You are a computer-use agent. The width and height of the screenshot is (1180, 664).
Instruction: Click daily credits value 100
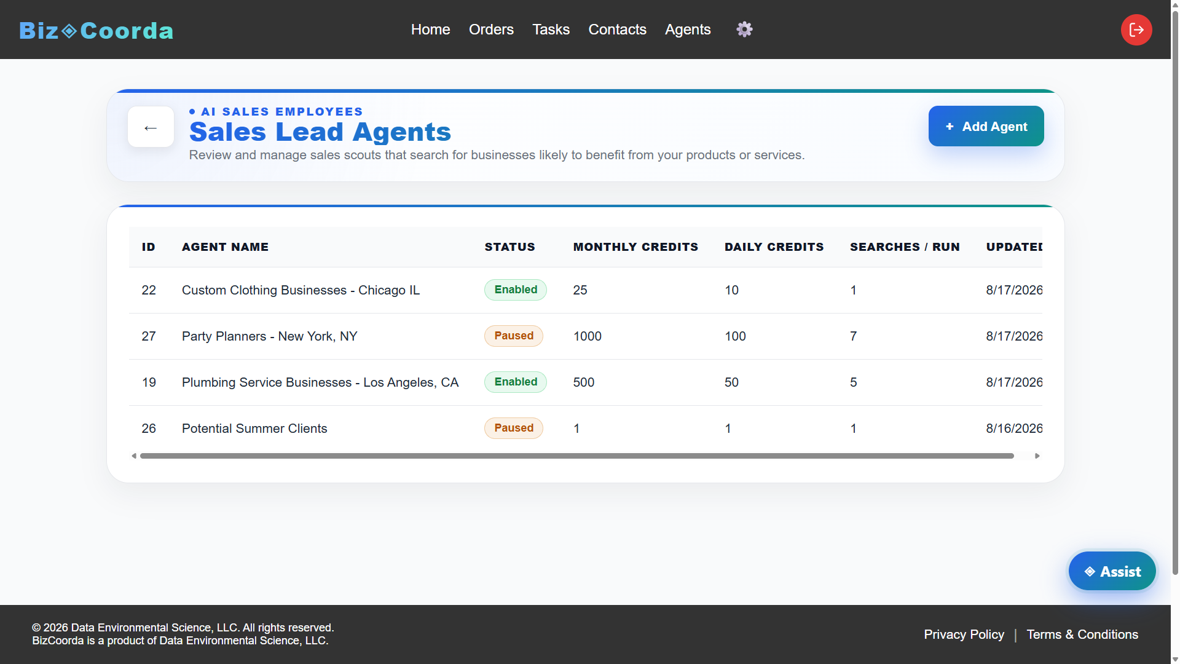pyautogui.click(x=735, y=336)
